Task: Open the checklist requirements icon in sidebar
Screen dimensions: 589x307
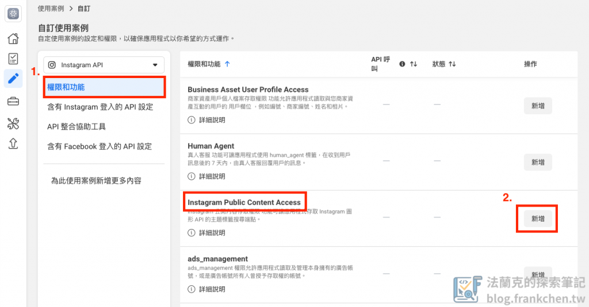Action: pyautogui.click(x=13, y=59)
